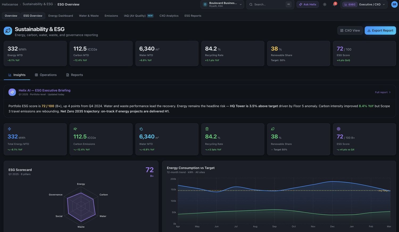Click the trash icon on Recycling Rate card
Screen dimensions: 399x232
pos(207,129)
